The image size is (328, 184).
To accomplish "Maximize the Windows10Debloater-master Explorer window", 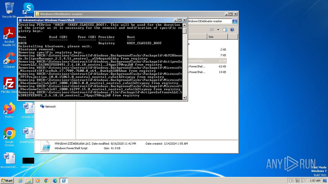I will click(231, 14).
